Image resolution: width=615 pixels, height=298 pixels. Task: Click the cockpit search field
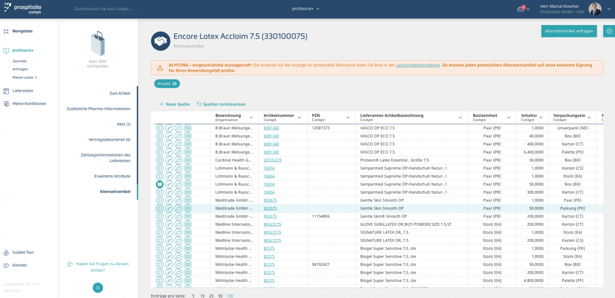[x=109, y=8]
